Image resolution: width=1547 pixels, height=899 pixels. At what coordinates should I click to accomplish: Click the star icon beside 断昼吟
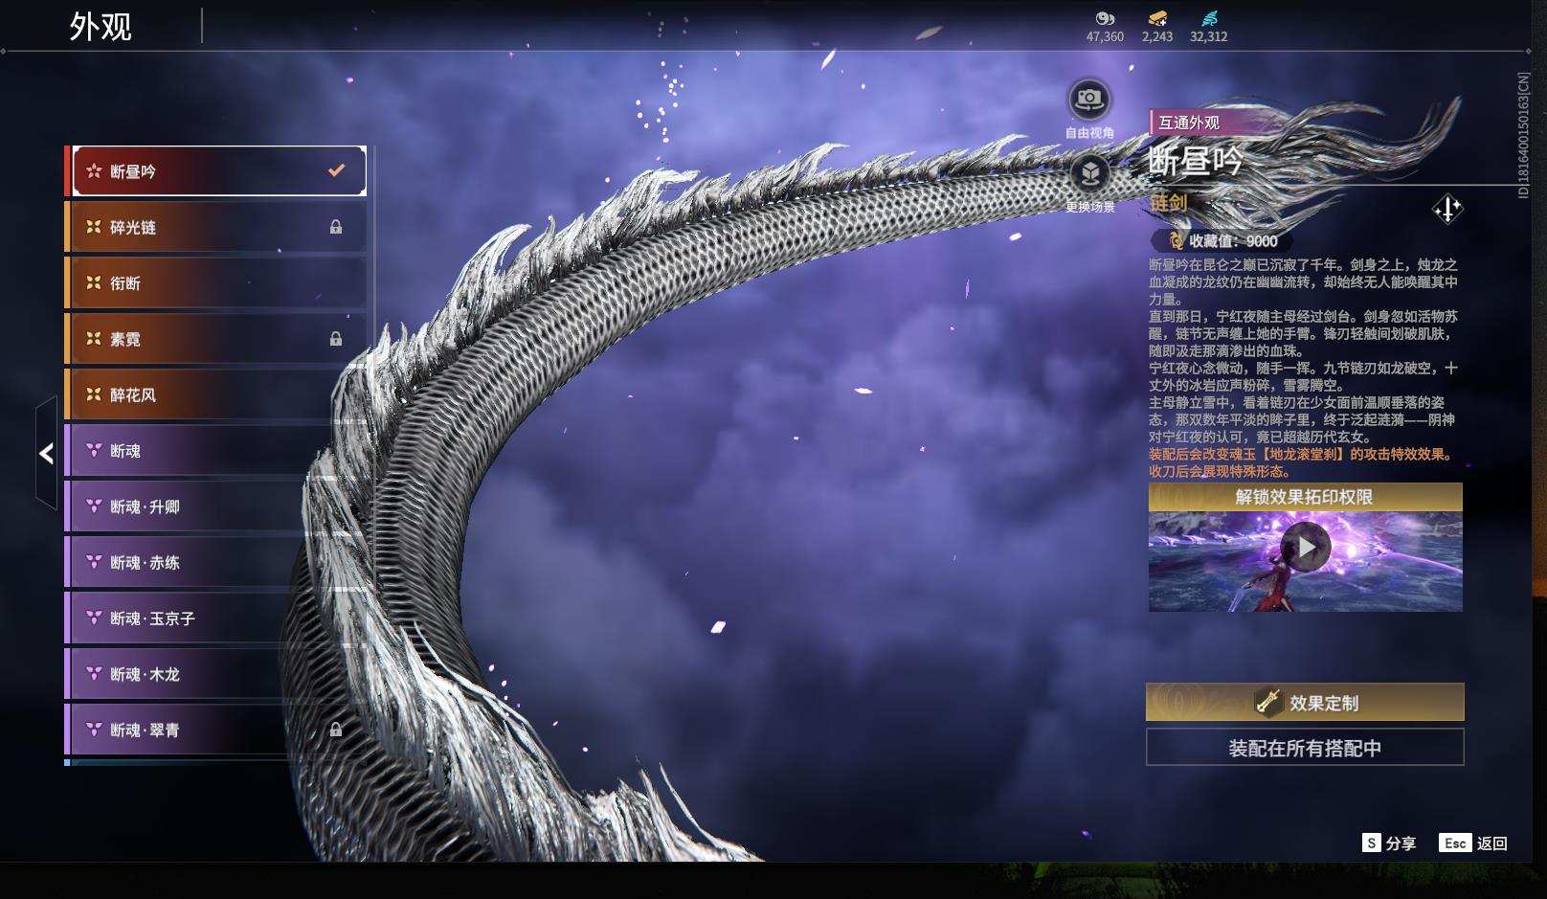pyautogui.click(x=94, y=171)
